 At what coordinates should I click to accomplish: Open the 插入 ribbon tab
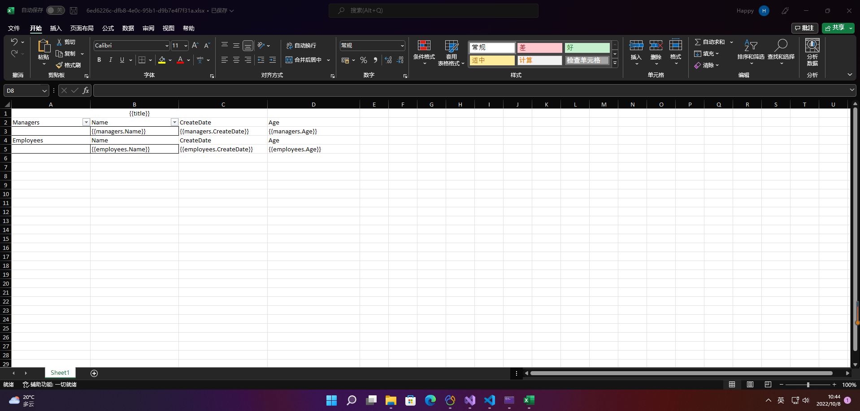coord(56,28)
